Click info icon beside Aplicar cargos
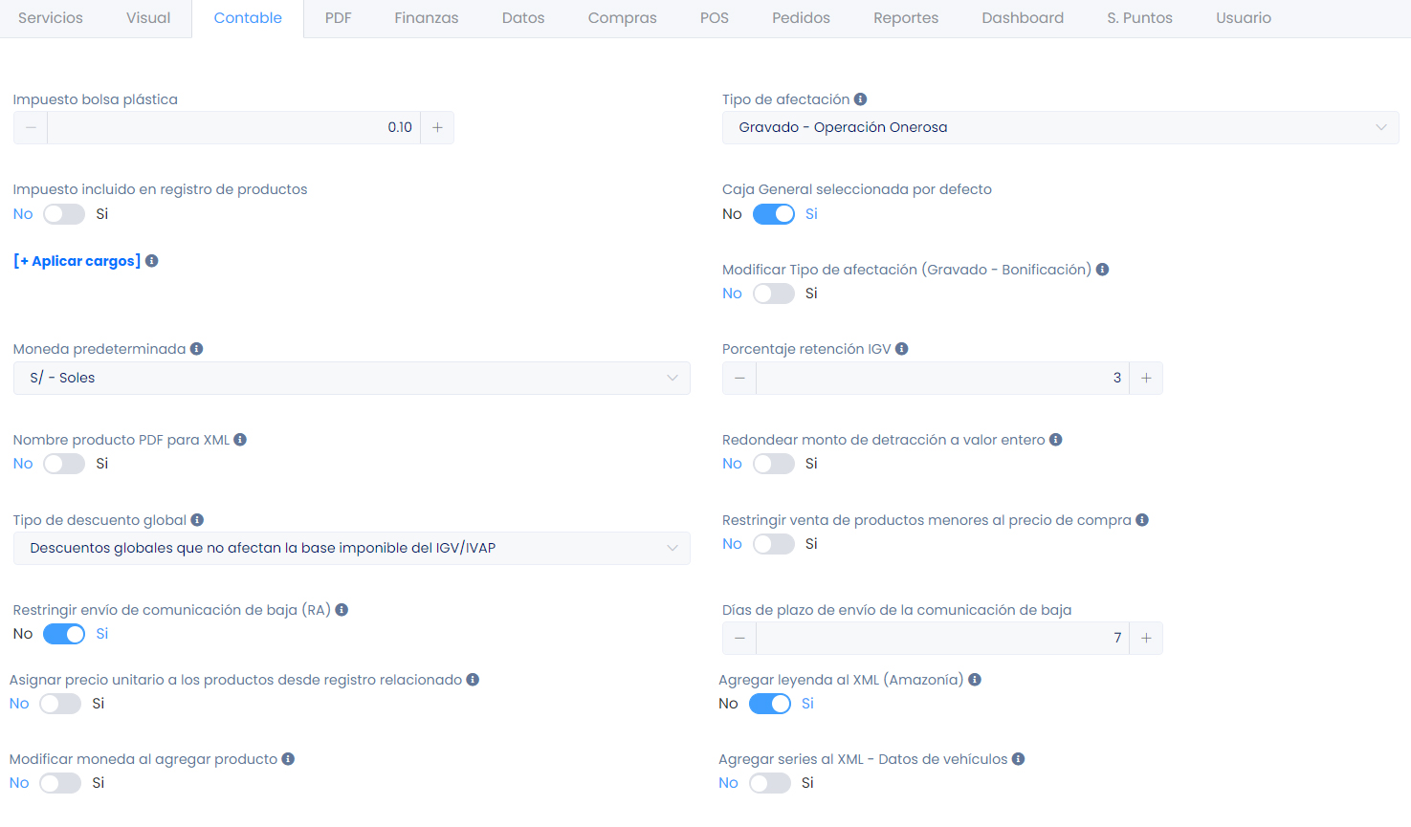 pyautogui.click(x=152, y=261)
